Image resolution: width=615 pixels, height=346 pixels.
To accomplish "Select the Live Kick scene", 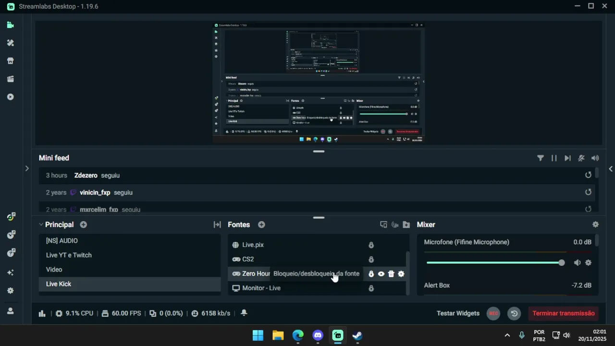I will [x=130, y=284].
